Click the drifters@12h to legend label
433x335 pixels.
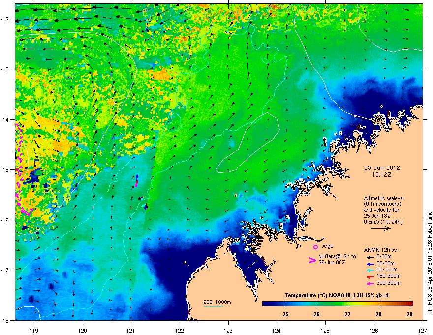pos(337,257)
